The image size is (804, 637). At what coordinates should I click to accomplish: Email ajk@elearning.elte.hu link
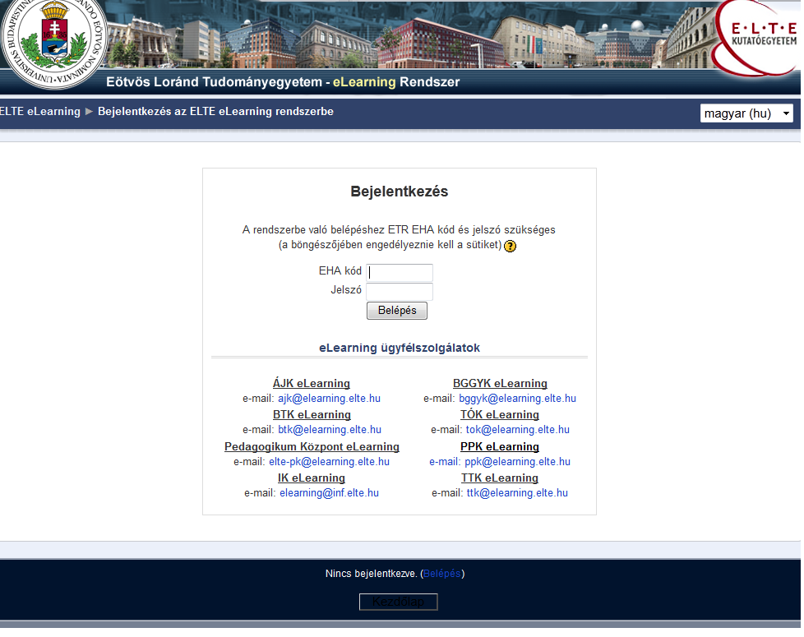pos(329,398)
